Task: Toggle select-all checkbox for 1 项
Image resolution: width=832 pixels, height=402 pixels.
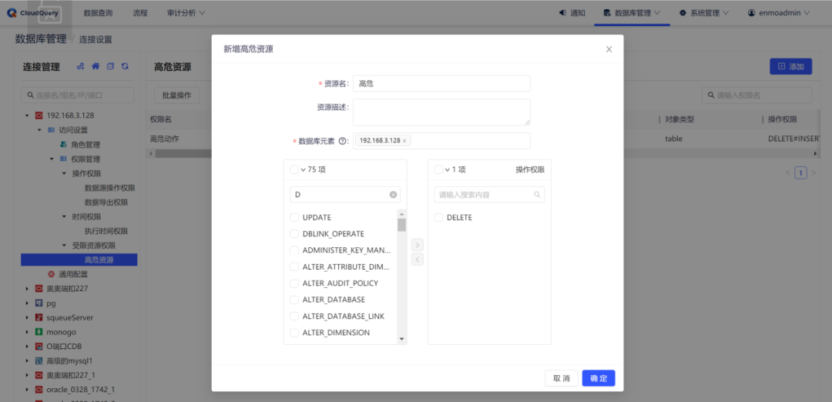Action: [x=438, y=169]
